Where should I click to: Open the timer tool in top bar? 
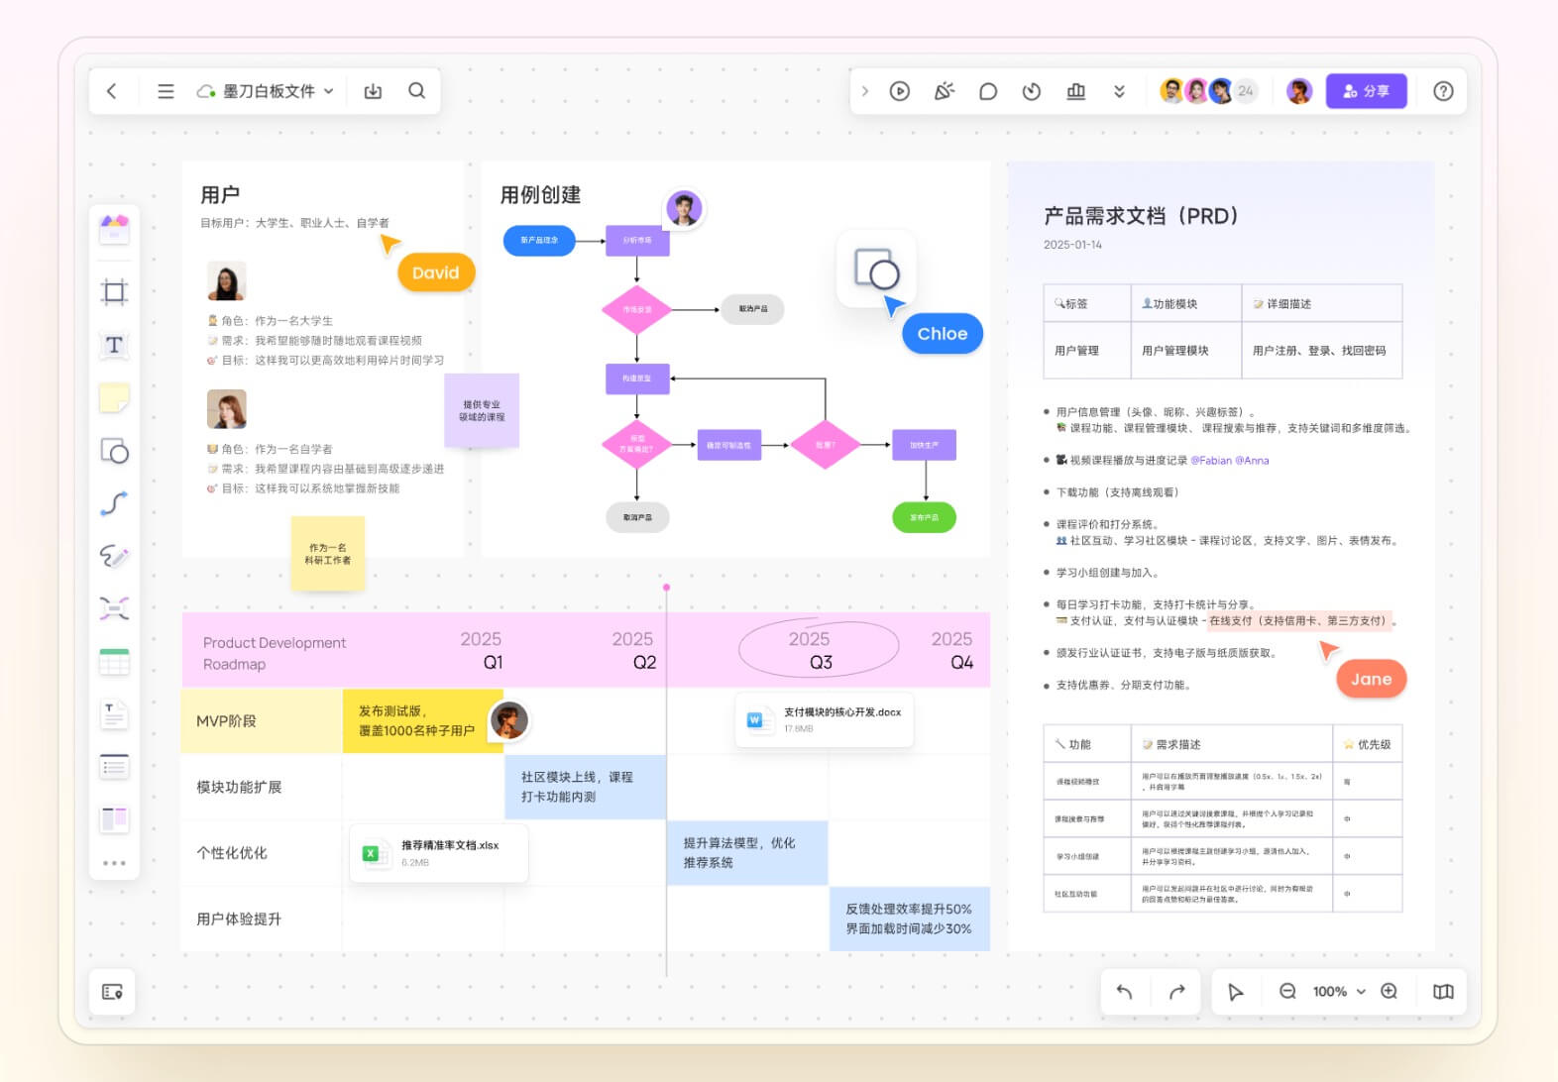[x=1032, y=91]
